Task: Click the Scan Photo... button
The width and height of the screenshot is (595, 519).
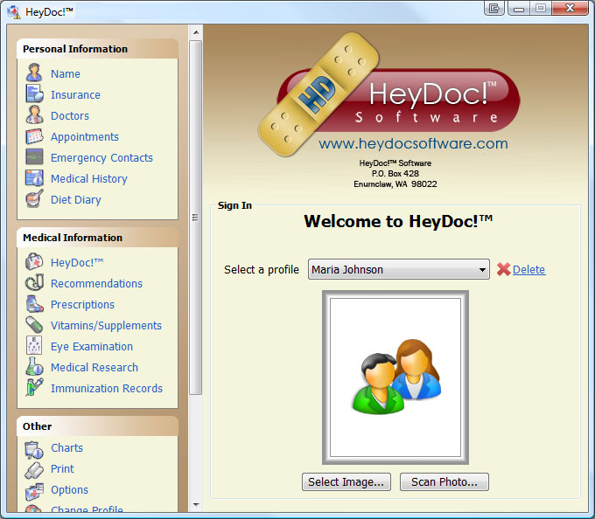Action: click(x=444, y=482)
